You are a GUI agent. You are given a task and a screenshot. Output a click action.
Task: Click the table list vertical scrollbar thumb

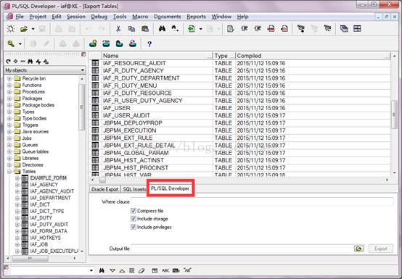point(394,114)
